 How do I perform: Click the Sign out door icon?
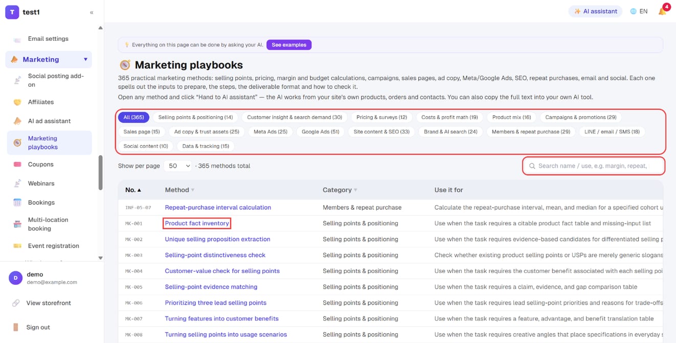(16, 327)
